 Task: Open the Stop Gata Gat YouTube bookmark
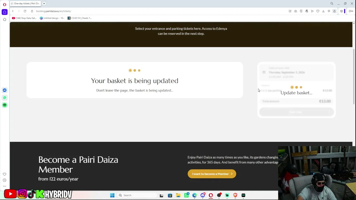tap(24, 18)
